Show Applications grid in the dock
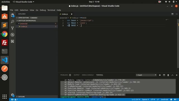This screenshot has width=179, height=101. [4, 97]
